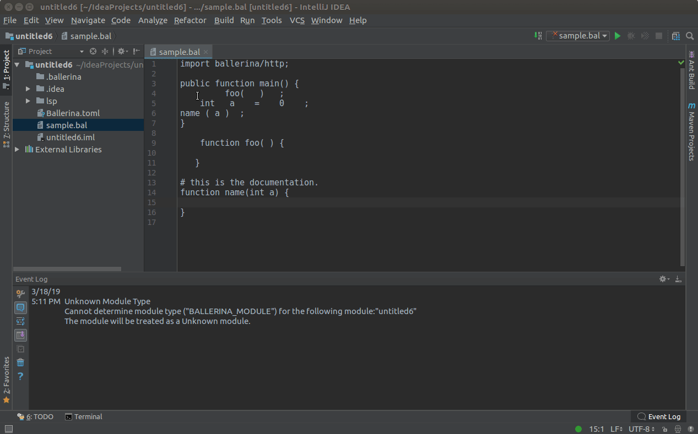The image size is (698, 434).
Task: Close the sample.bal editor tab
Action: tap(206, 52)
